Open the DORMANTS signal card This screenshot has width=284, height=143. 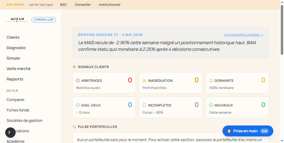pyautogui.click(x=237, y=83)
